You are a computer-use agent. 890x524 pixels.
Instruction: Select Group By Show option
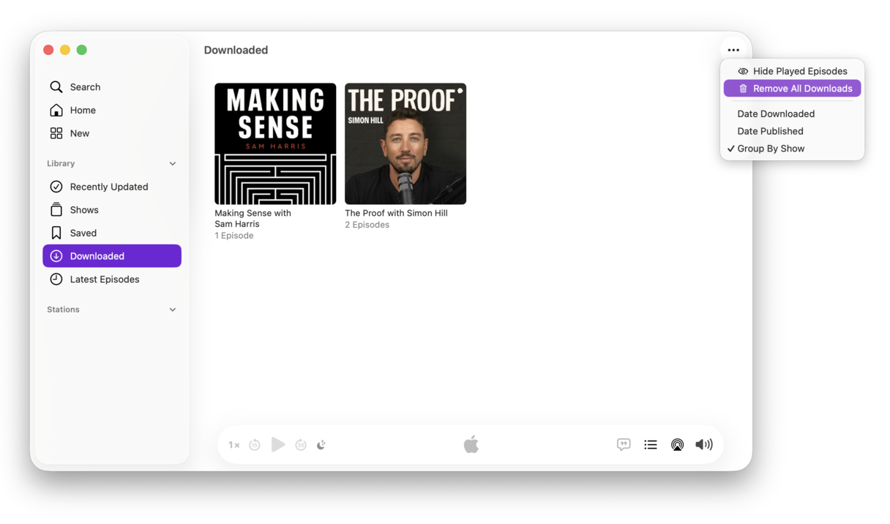792,149
